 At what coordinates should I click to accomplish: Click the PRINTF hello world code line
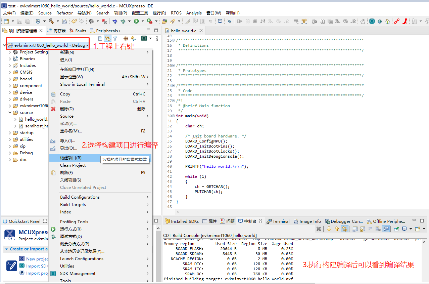click(x=217, y=166)
